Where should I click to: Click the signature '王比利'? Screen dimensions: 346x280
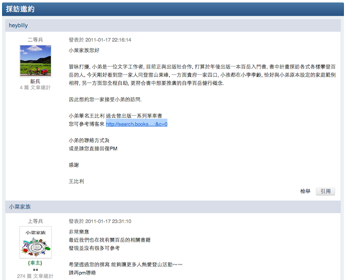[76, 181]
